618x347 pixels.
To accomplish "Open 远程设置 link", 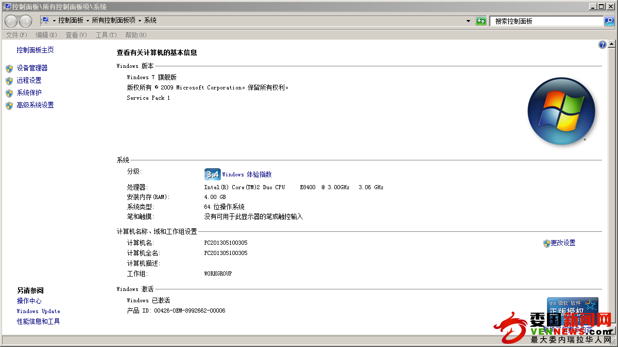I will click(29, 80).
